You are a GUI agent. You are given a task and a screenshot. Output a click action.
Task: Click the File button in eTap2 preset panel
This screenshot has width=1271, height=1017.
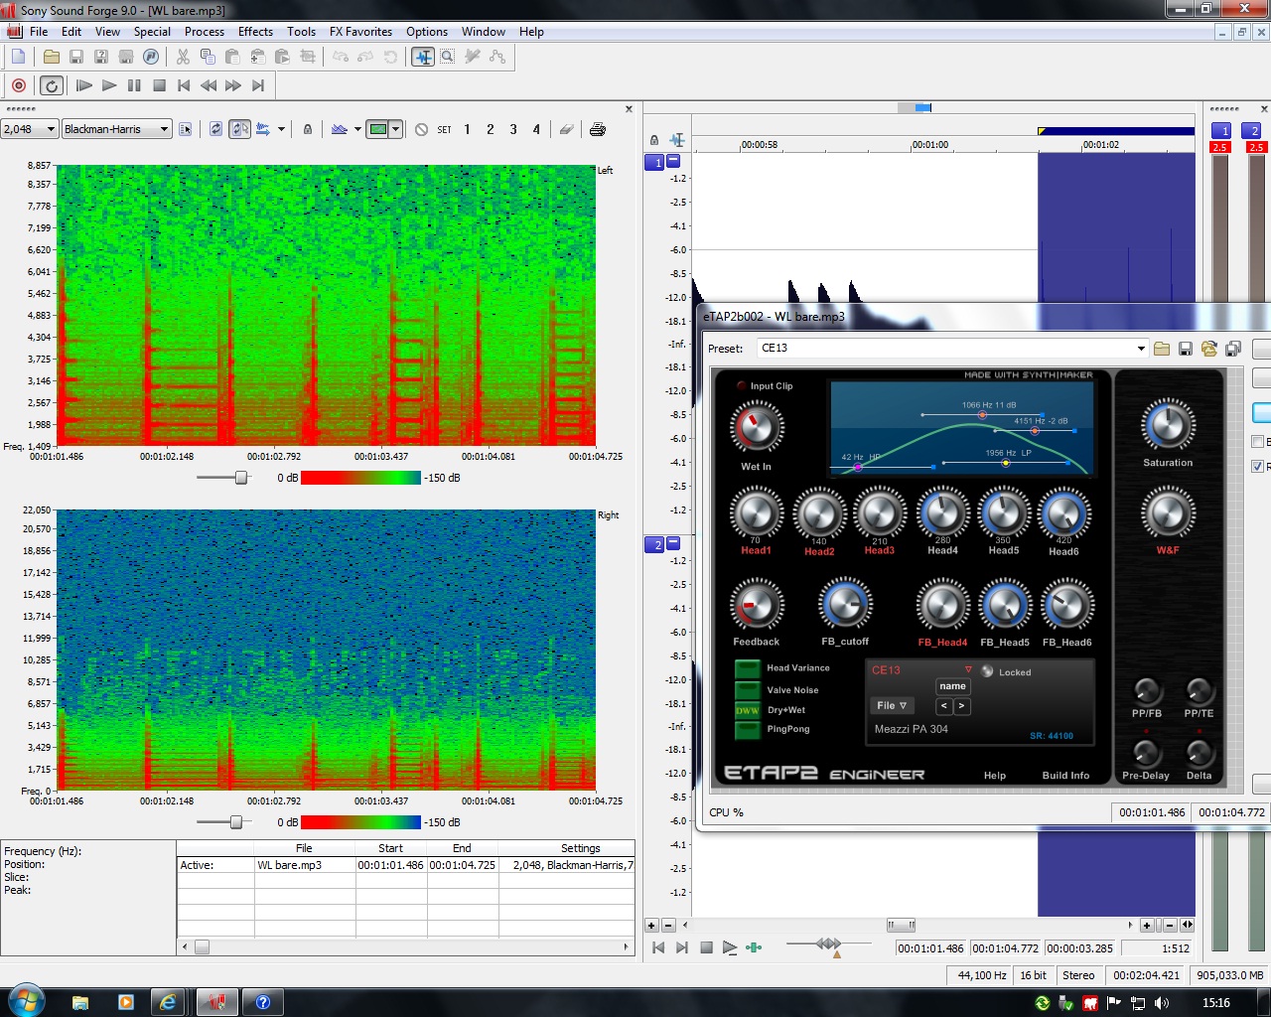[x=891, y=705]
